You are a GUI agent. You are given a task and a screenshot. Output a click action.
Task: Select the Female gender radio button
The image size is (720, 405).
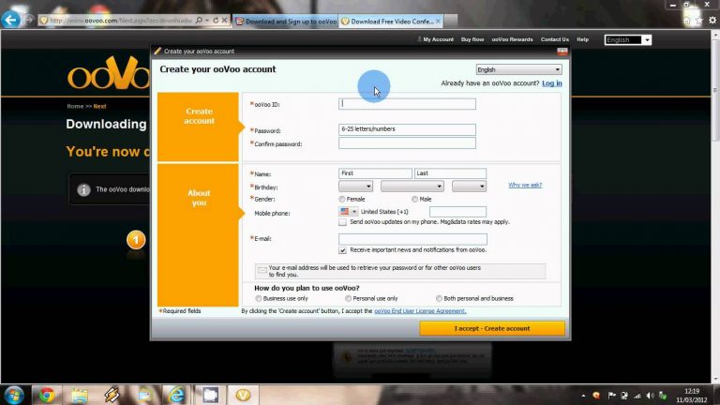tap(342, 200)
